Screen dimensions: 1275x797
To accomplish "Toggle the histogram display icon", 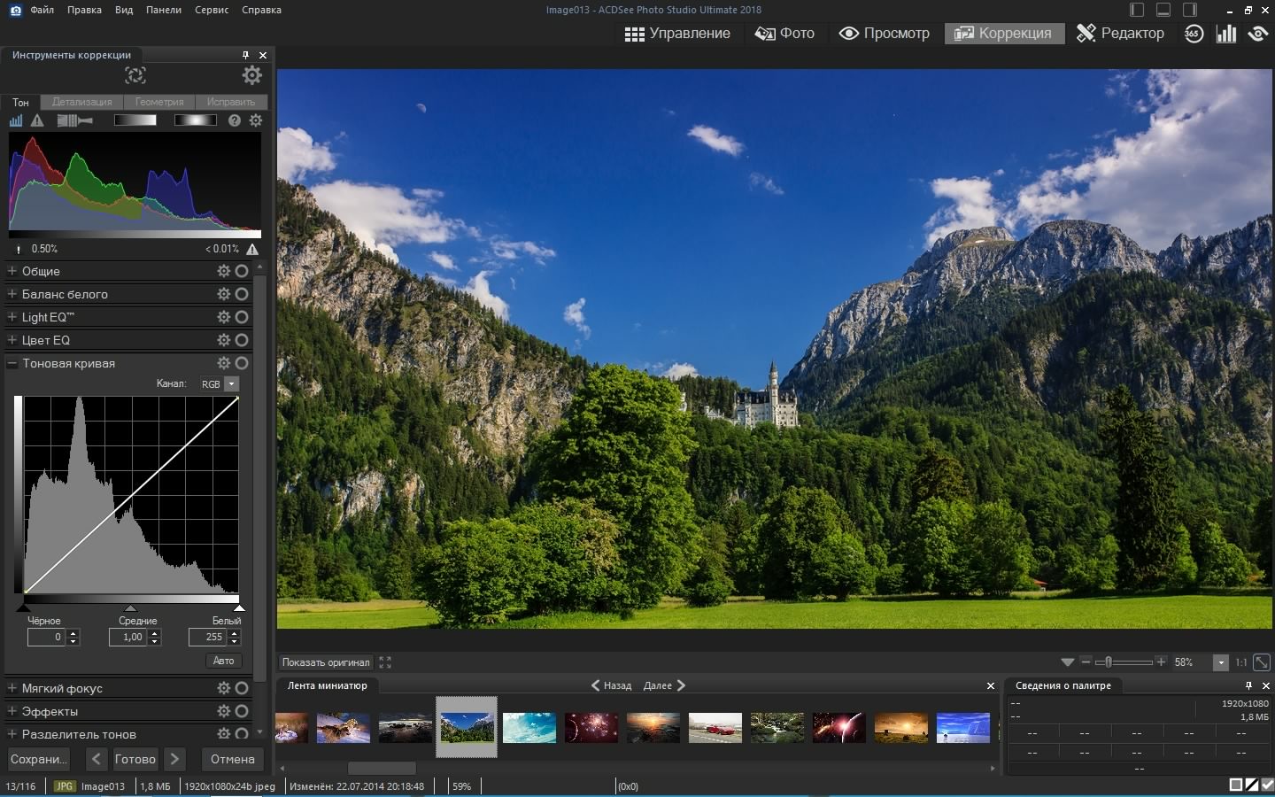I will click(x=16, y=120).
